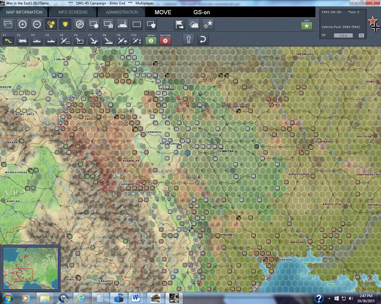Image resolution: width=381 pixels, height=304 pixels.
Task: Select F4 amphibious ship mode
Action: pyautogui.click(x=51, y=41)
